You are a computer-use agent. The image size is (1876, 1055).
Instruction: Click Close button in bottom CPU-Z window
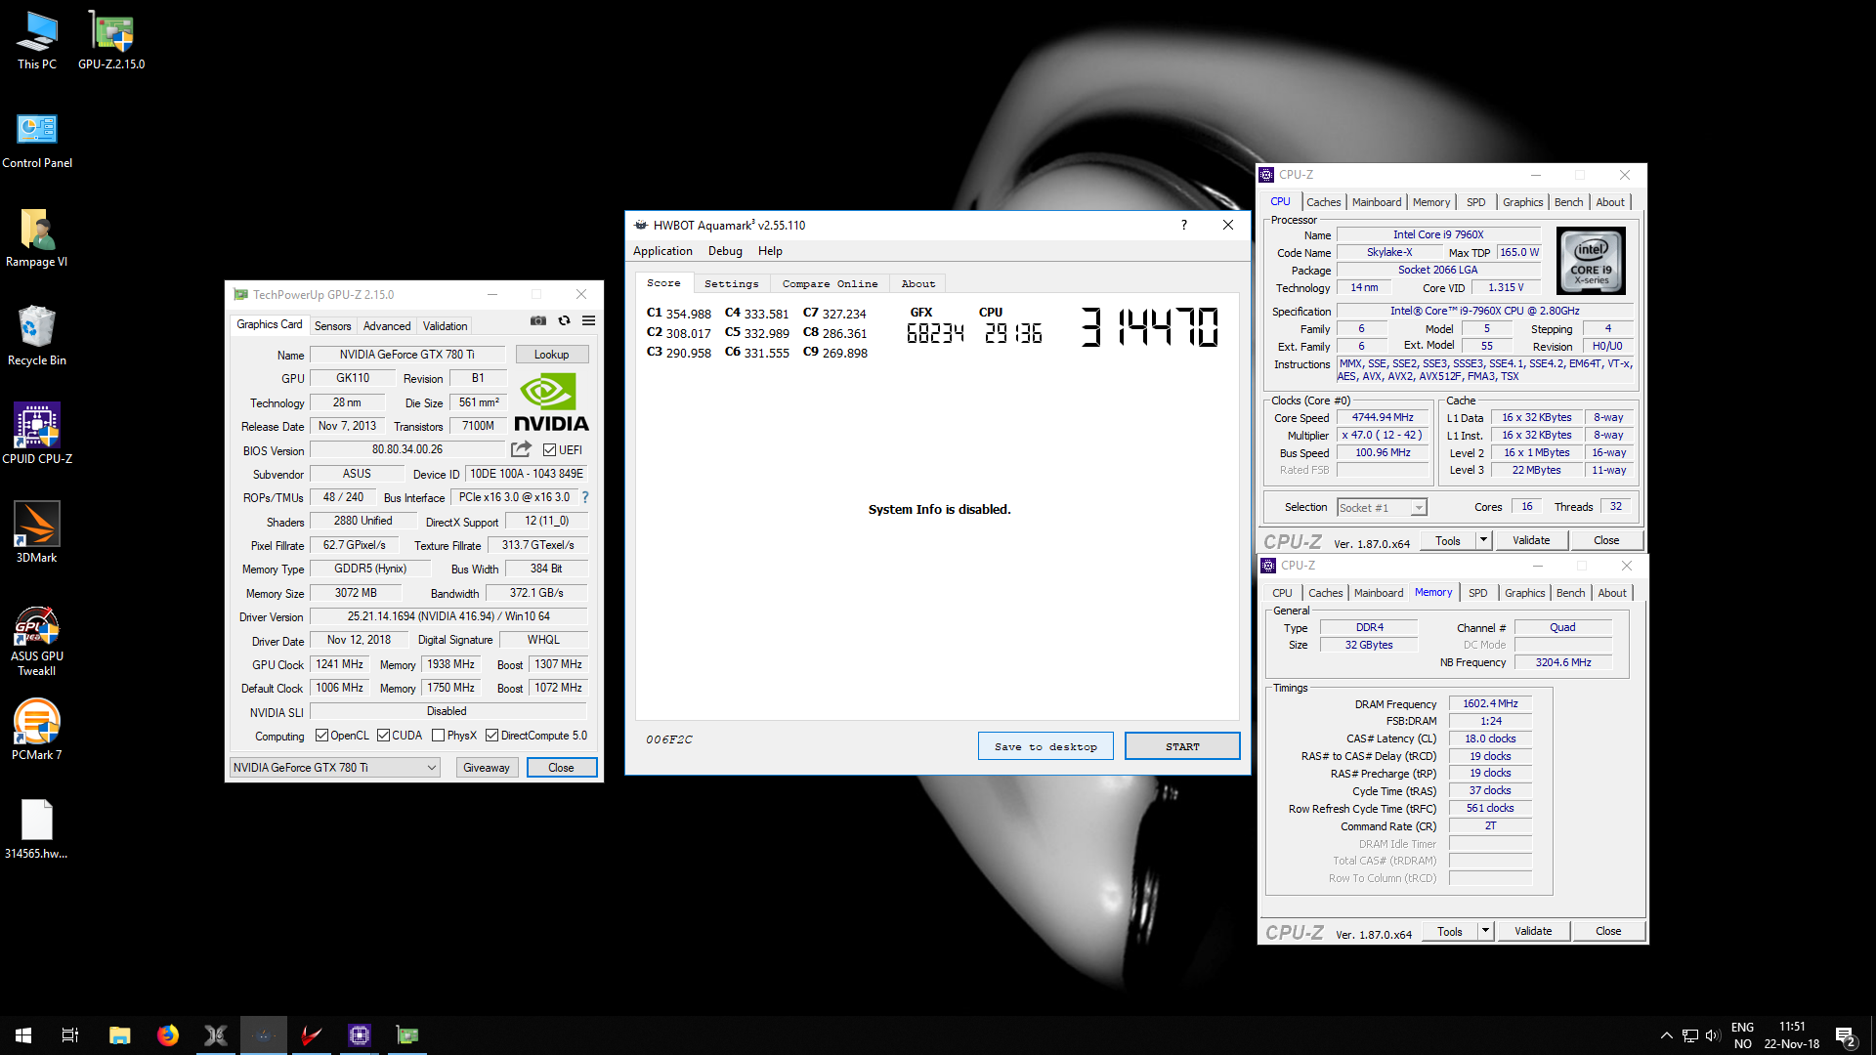coord(1608,931)
